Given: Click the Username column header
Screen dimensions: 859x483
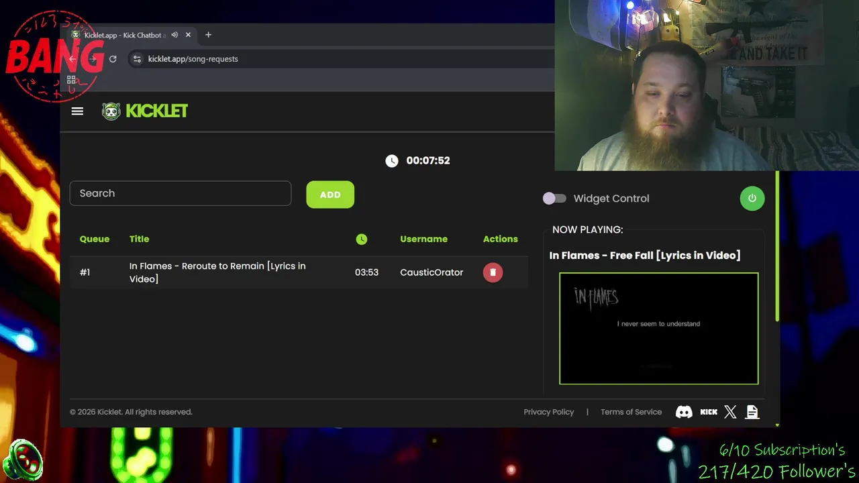Looking at the screenshot, I should pos(423,239).
